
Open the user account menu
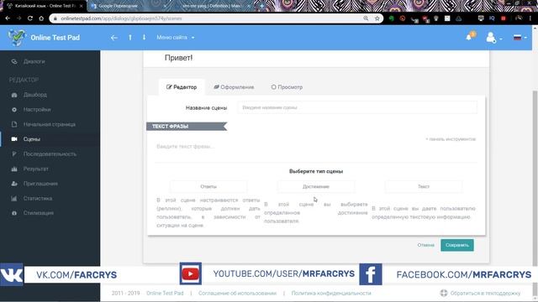click(493, 37)
